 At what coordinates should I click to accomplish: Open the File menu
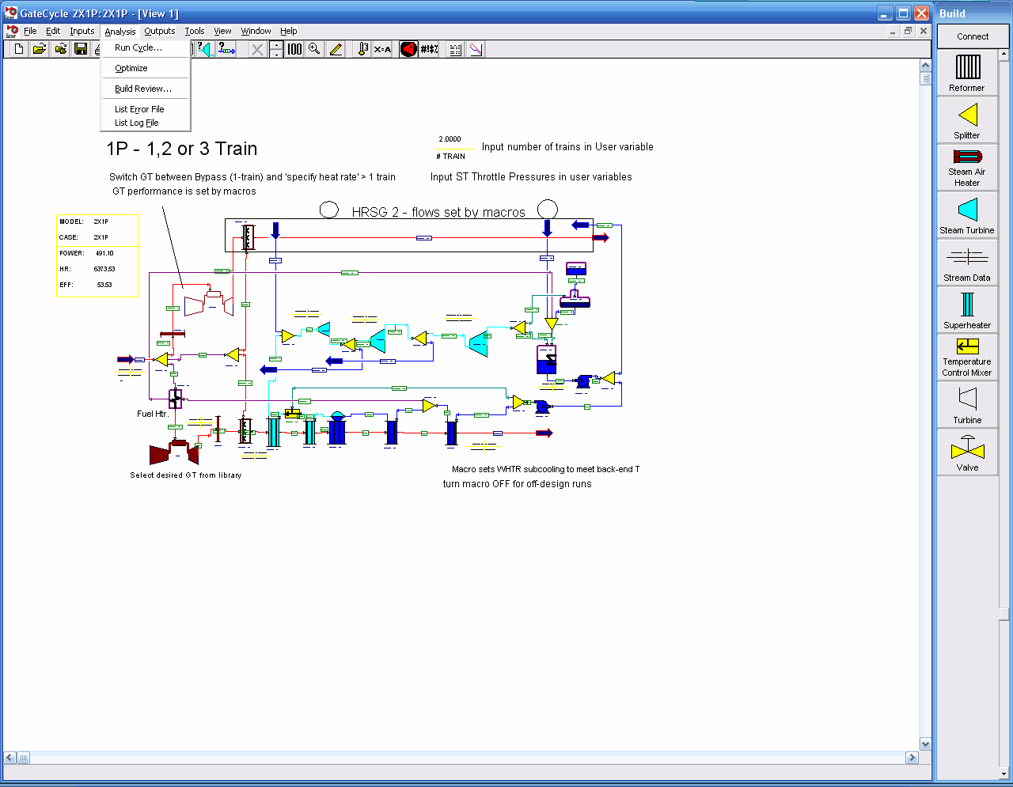(x=30, y=31)
